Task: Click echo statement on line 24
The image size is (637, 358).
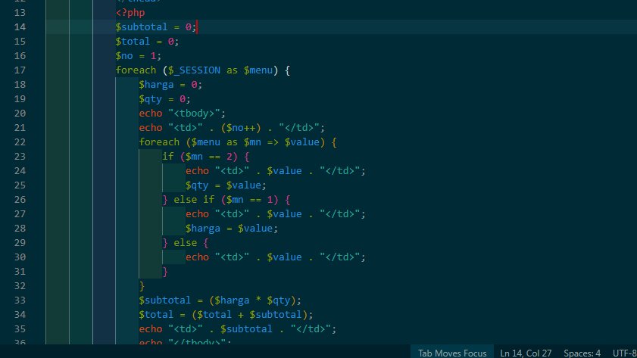Action: click(276, 171)
